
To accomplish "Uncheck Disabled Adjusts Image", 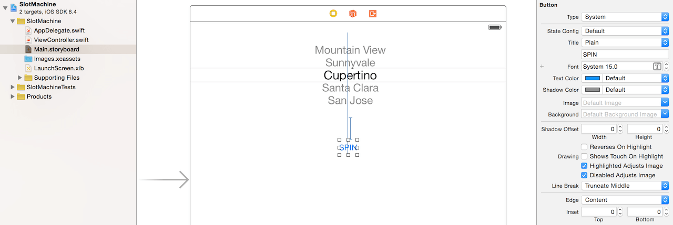I will tap(584, 175).
